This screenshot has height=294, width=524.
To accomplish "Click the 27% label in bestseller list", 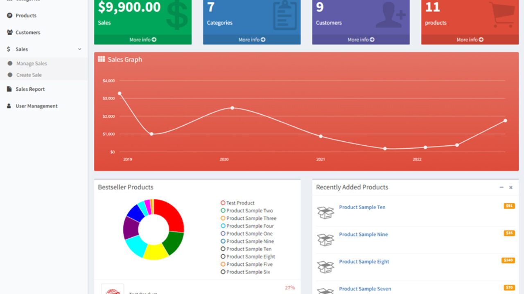I will pos(290,287).
